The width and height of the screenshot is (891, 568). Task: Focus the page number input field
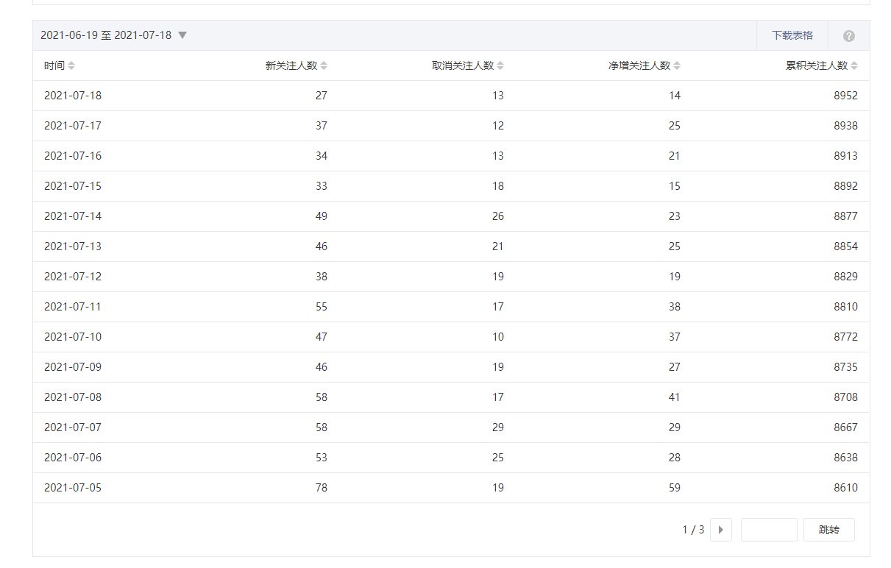pyautogui.click(x=769, y=530)
